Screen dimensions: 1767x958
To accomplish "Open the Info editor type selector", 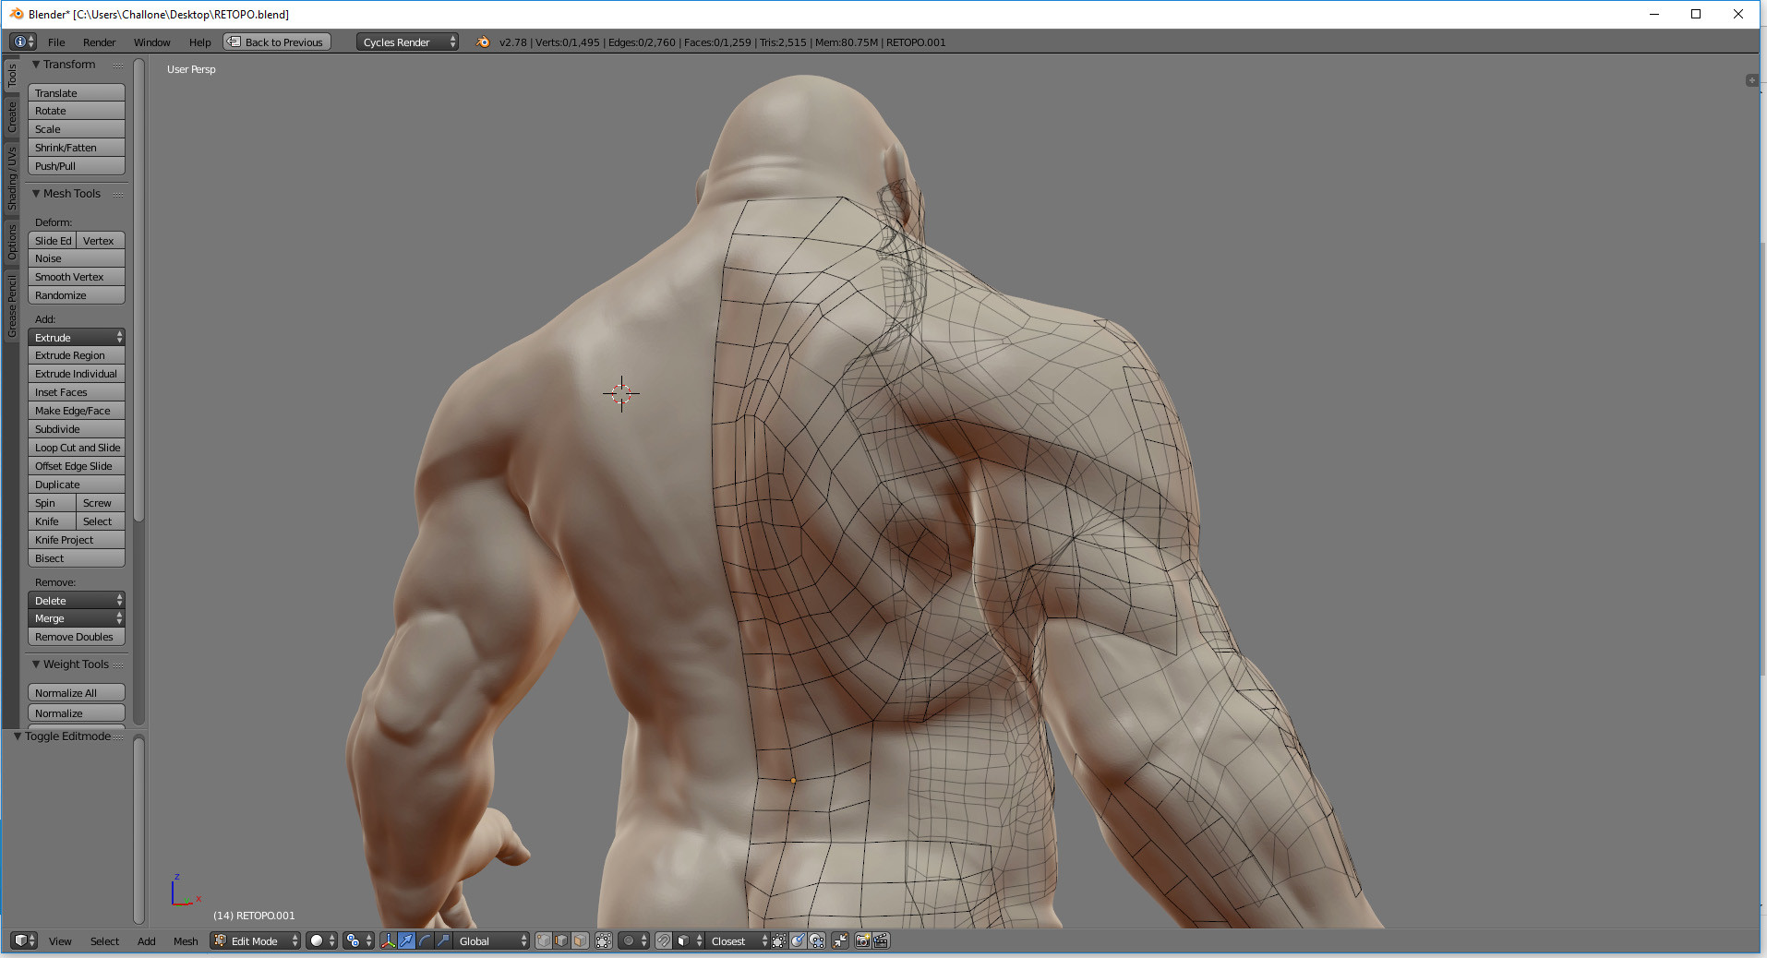I will point(22,42).
